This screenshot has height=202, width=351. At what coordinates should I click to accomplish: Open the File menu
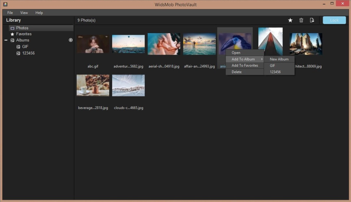pos(10,12)
